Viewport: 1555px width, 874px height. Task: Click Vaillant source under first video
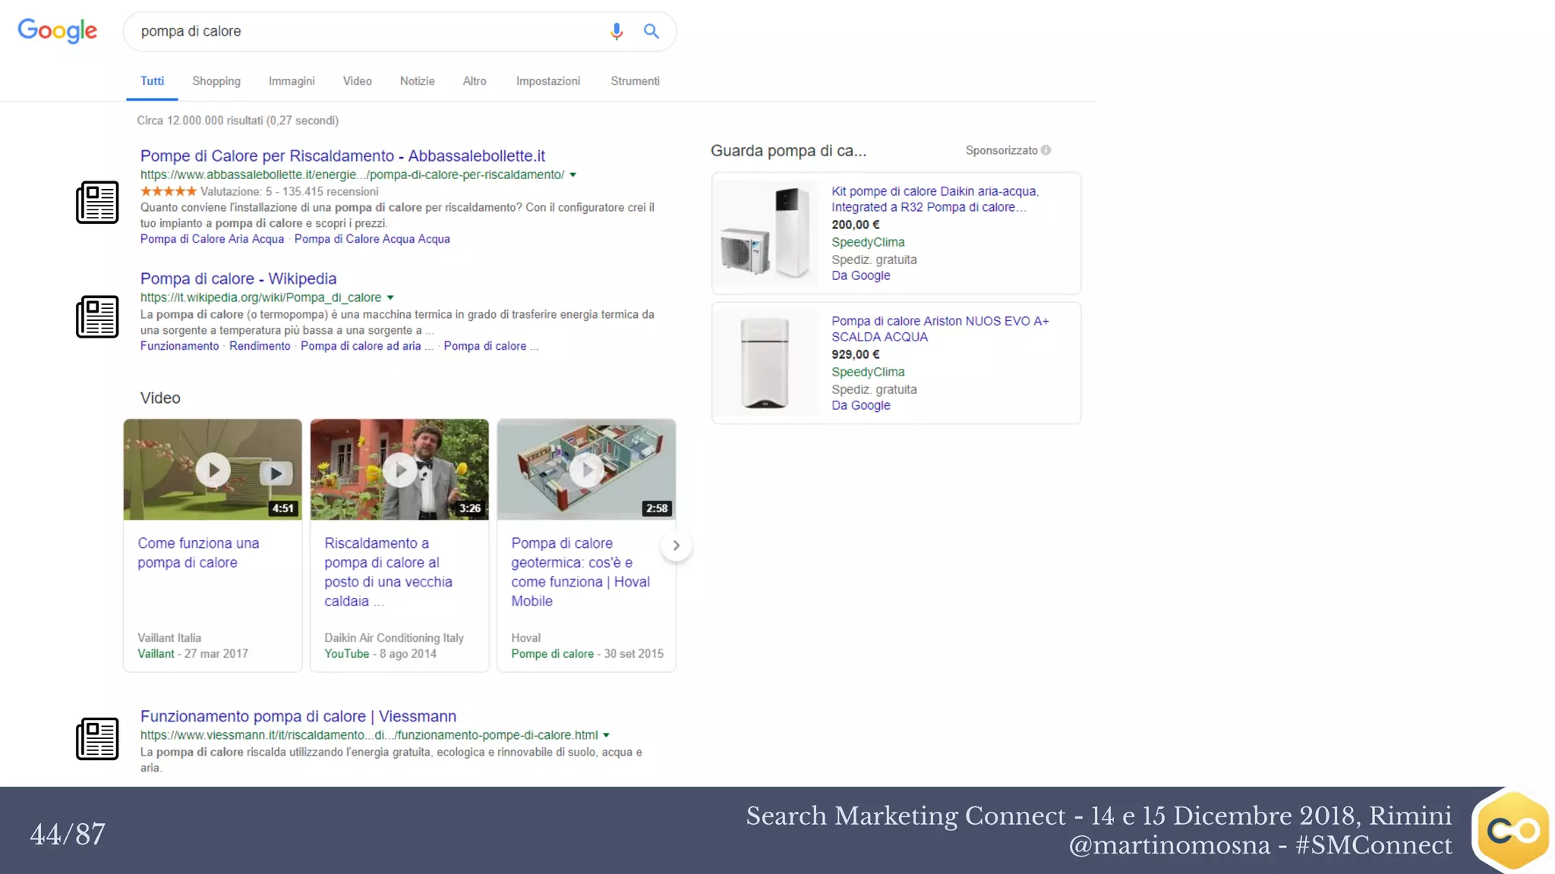156,654
